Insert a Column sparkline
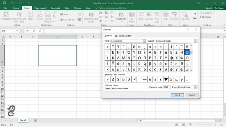 pyautogui.click(x=149, y=16)
